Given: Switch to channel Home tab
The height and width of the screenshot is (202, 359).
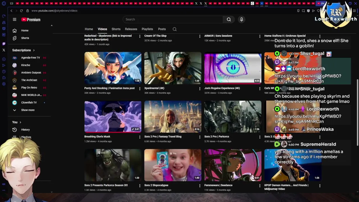Looking at the screenshot, I should click(x=89, y=29).
